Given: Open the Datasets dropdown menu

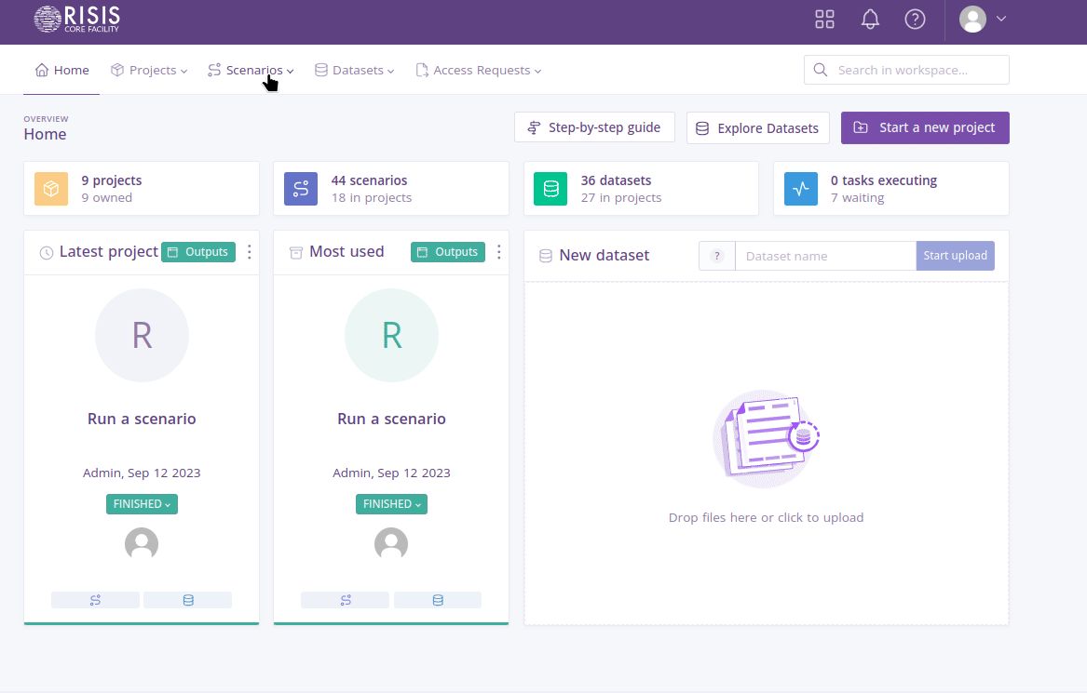Looking at the screenshot, I should click(354, 69).
